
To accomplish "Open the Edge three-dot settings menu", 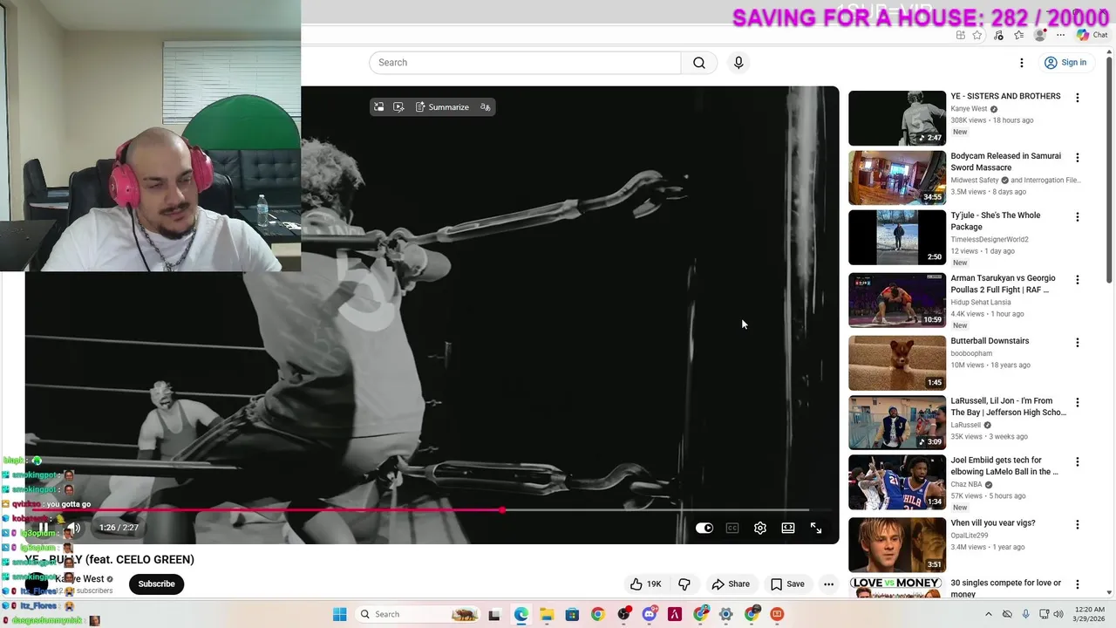I will [1060, 35].
